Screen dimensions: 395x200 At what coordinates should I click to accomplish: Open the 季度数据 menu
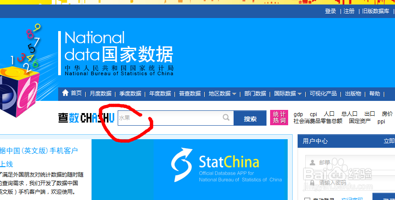pyautogui.click(x=130, y=94)
